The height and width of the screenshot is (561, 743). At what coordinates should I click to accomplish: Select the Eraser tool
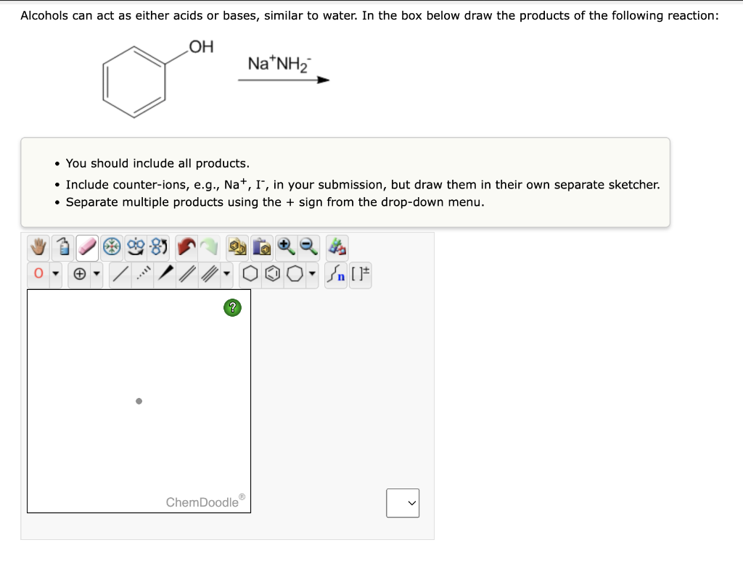86,248
